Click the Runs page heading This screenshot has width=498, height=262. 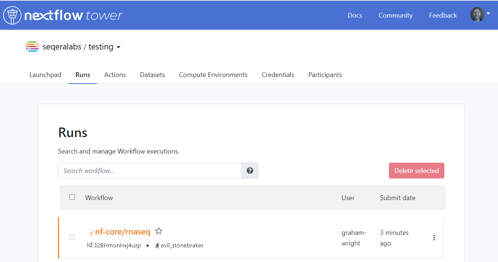[x=73, y=132]
